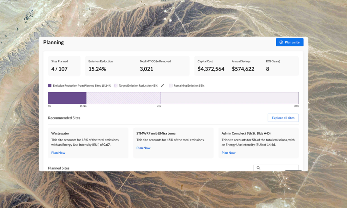Click the light remaining segment of emission bar
This screenshot has height=208, width=347.
(229, 98)
